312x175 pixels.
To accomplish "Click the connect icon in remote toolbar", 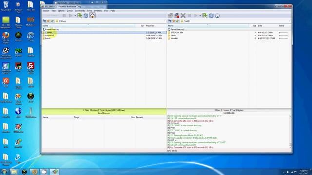I will (170, 16).
